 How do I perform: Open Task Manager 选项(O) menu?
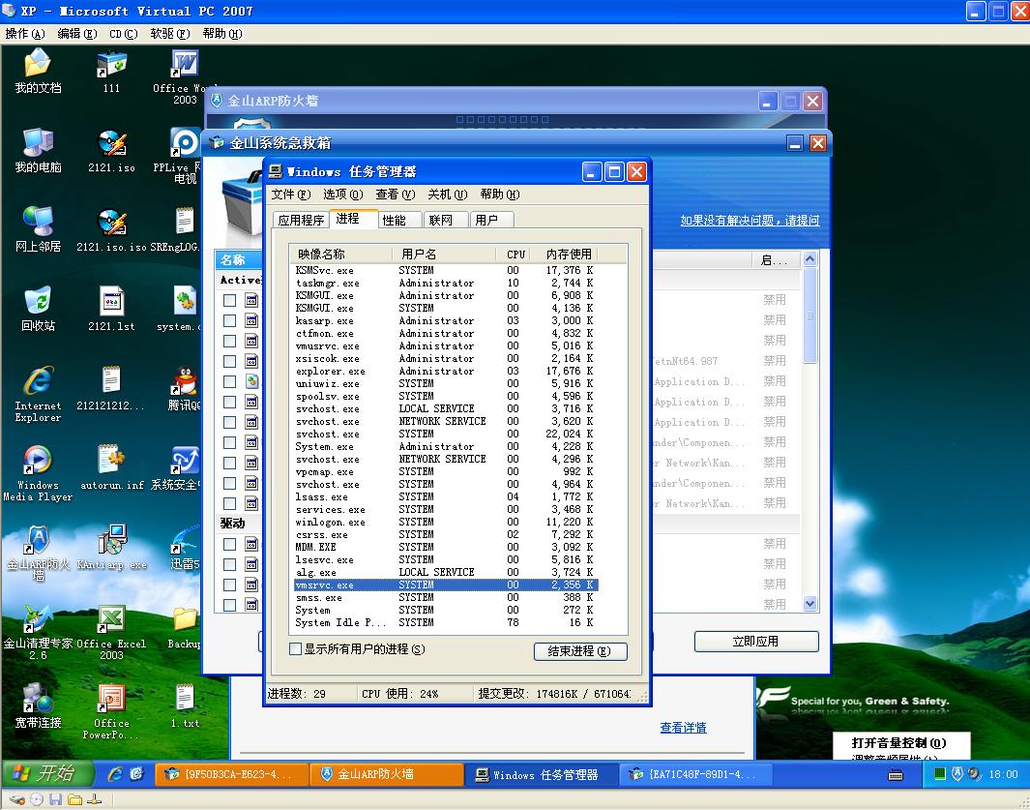tap(343, 194)
